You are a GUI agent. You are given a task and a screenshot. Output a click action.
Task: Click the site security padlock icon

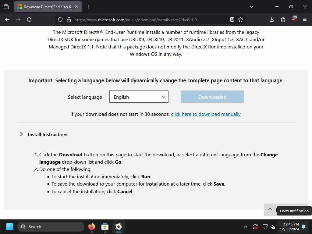point(69,19)
